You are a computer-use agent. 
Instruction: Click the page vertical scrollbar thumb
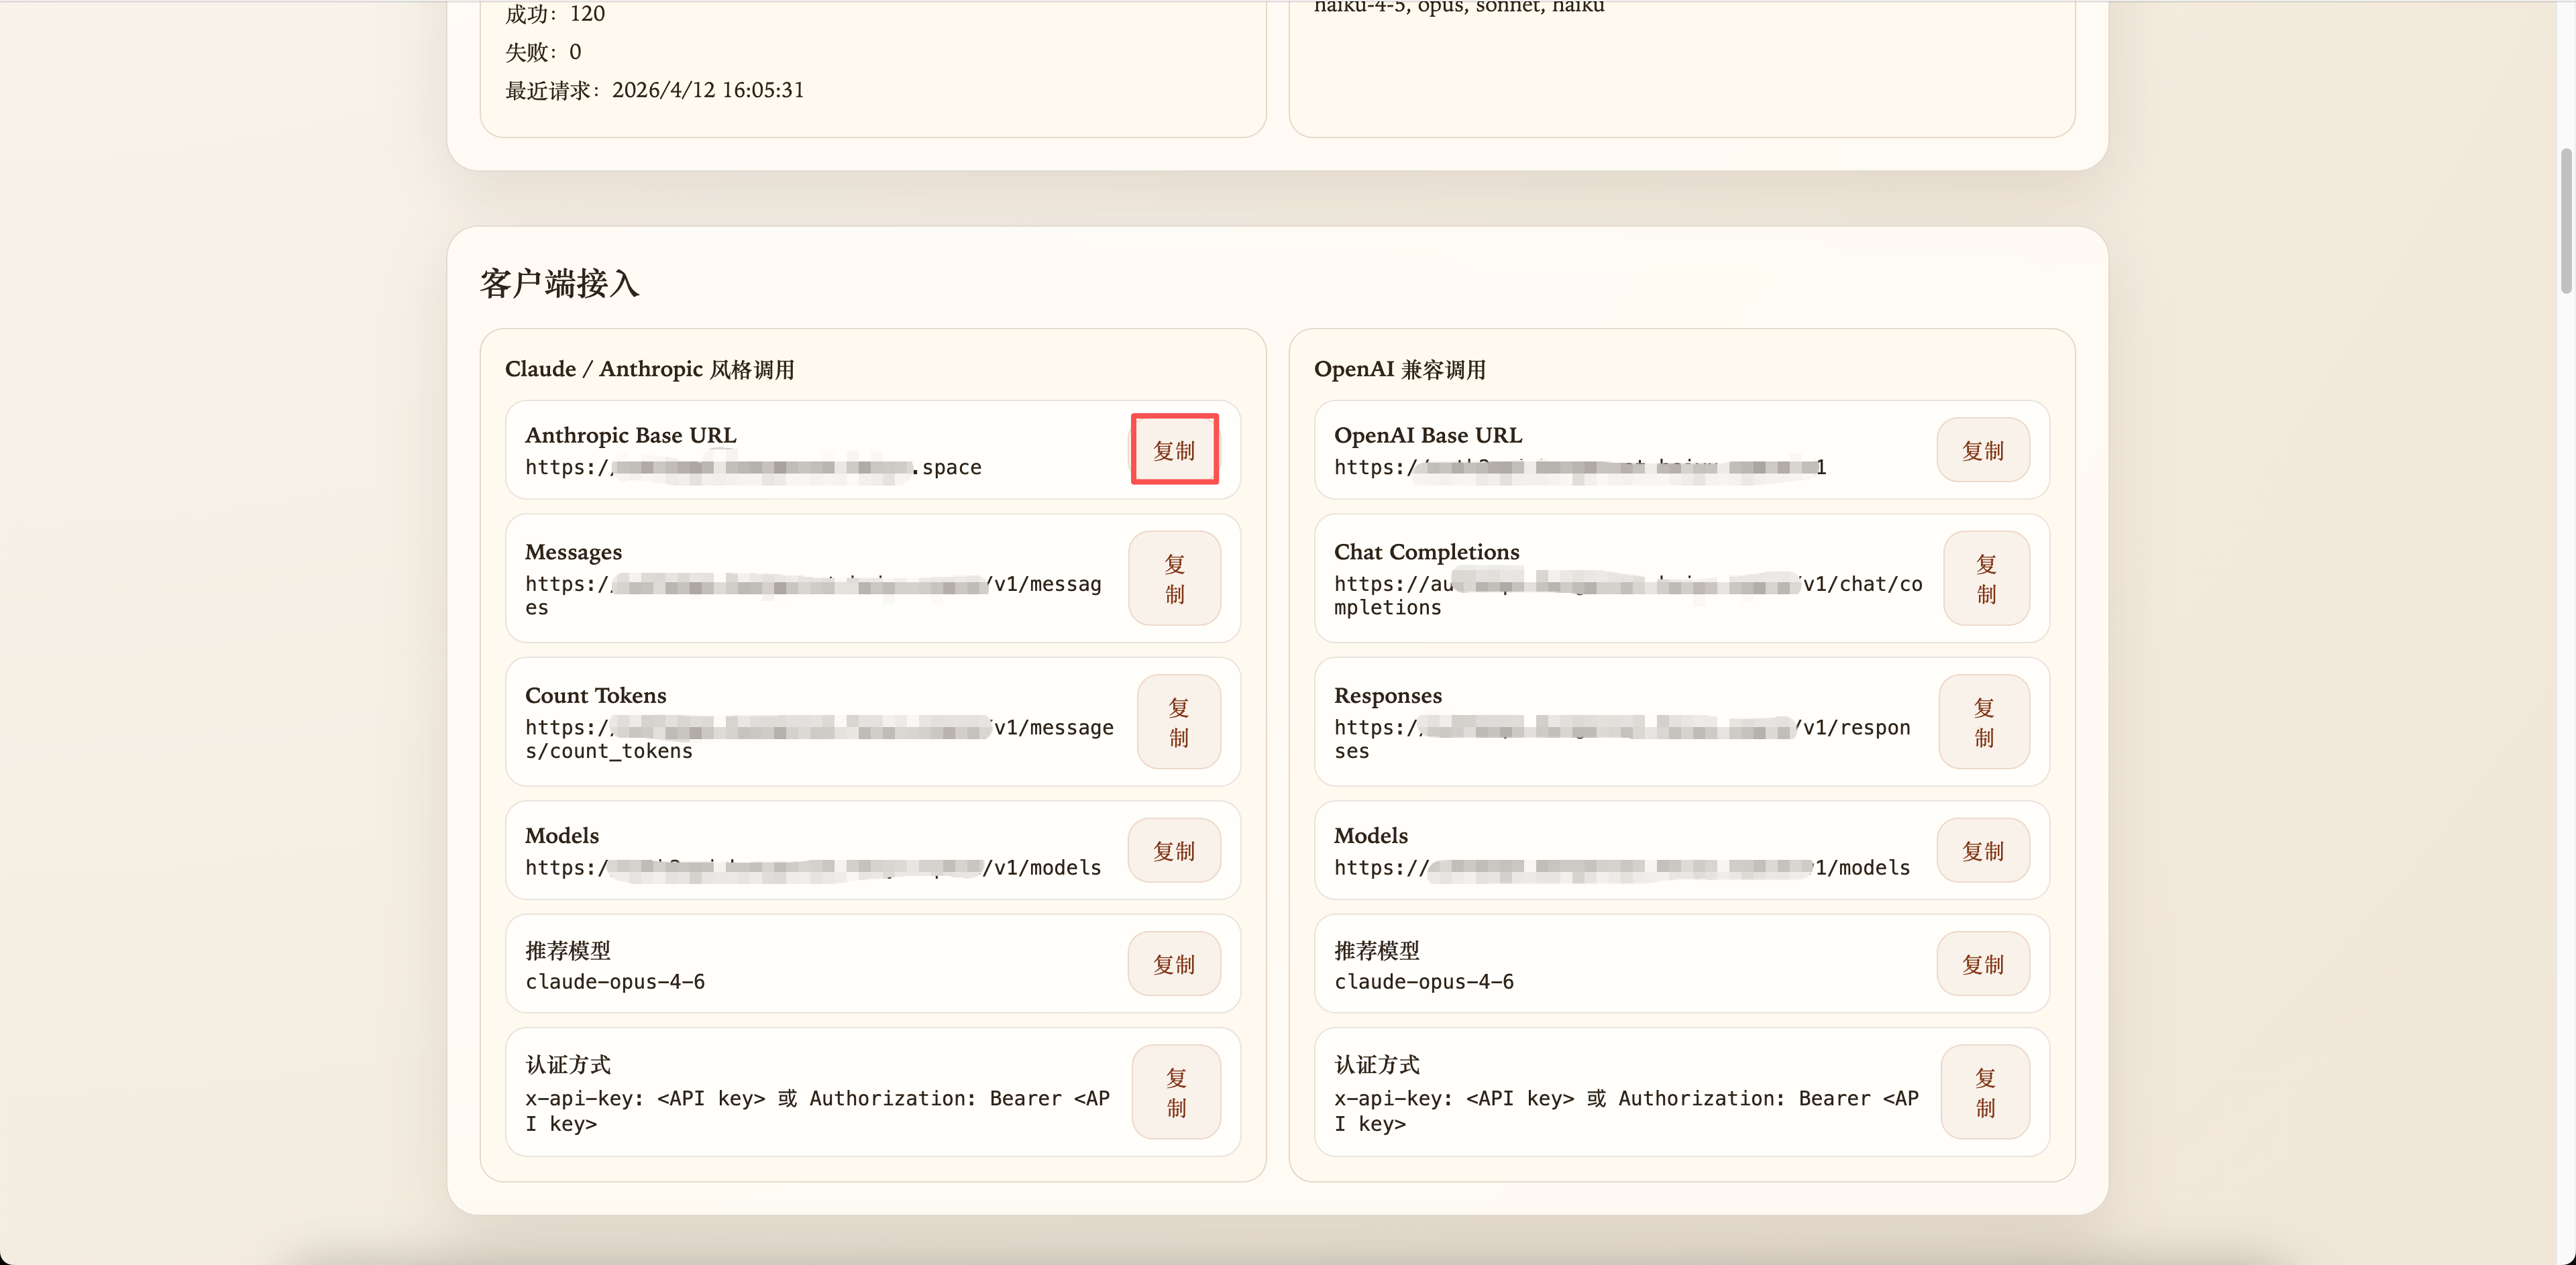click(2566, 221)
